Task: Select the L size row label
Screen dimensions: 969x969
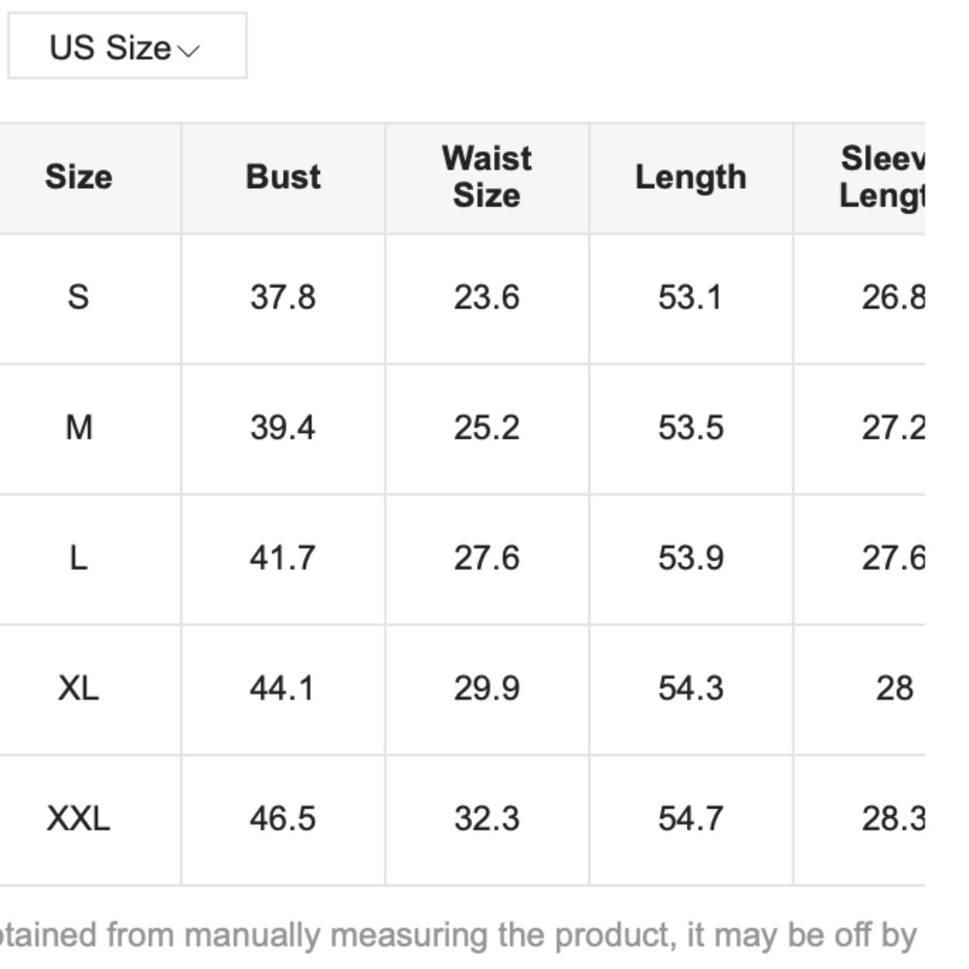Action: 78,558
